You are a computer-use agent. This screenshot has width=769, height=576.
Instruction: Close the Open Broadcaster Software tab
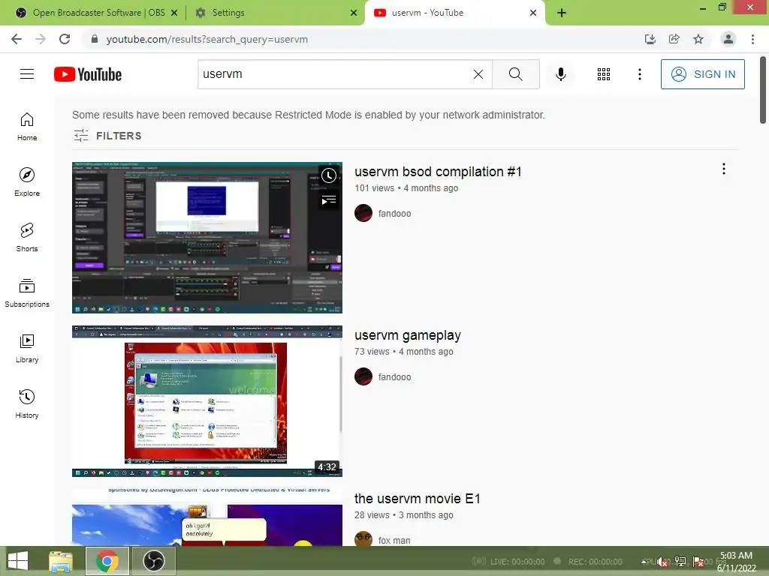click(174, 13)
